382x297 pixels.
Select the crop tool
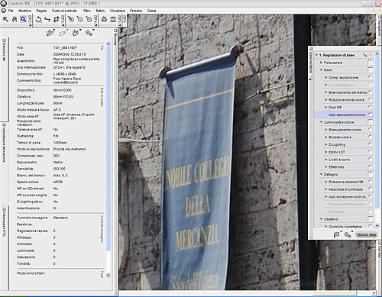click(56, 19)
